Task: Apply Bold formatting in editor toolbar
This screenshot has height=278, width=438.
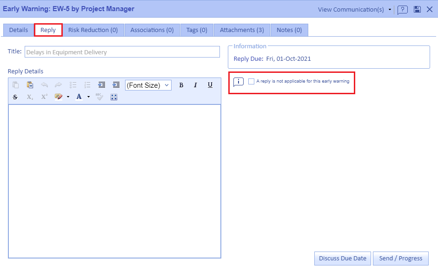Action: (181, 85)
